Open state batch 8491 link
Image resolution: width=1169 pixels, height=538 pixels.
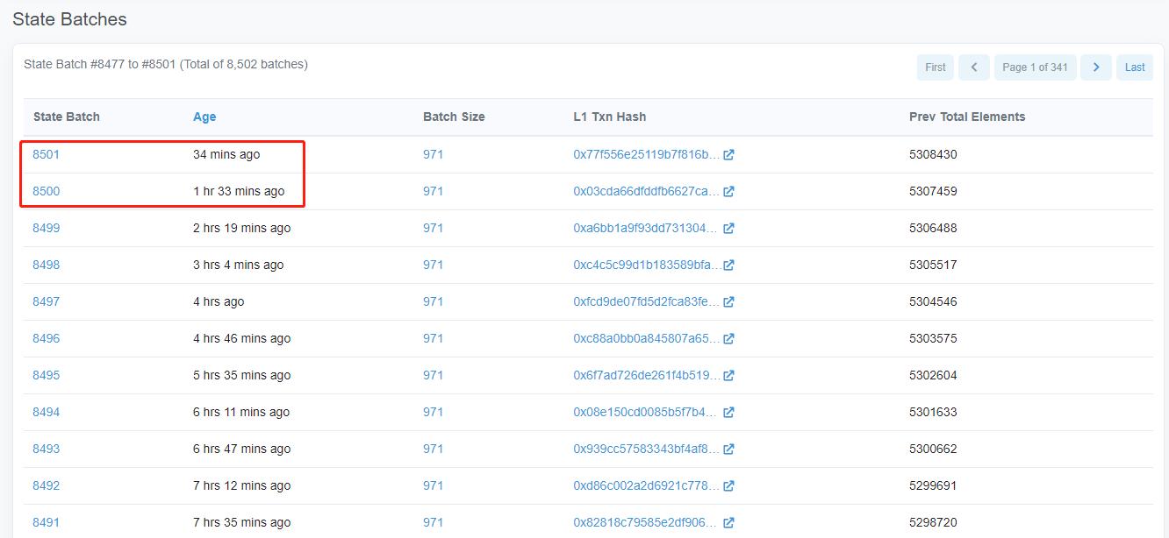[46, 522]
